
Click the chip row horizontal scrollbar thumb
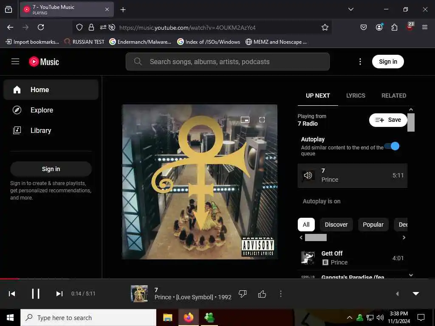pos(316,237)
